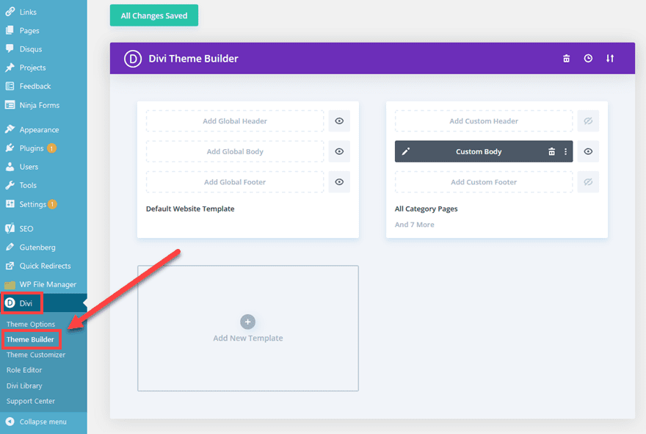The height and width of the screenshot is (434, 646).
Task: Hide the Custom Body using its eye toggle
Action: point(588,151)
